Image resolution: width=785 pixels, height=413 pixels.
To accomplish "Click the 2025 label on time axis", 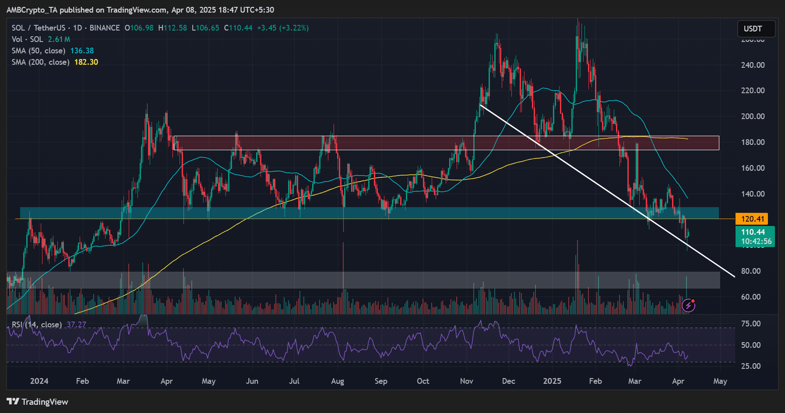I will click(552, 381).
